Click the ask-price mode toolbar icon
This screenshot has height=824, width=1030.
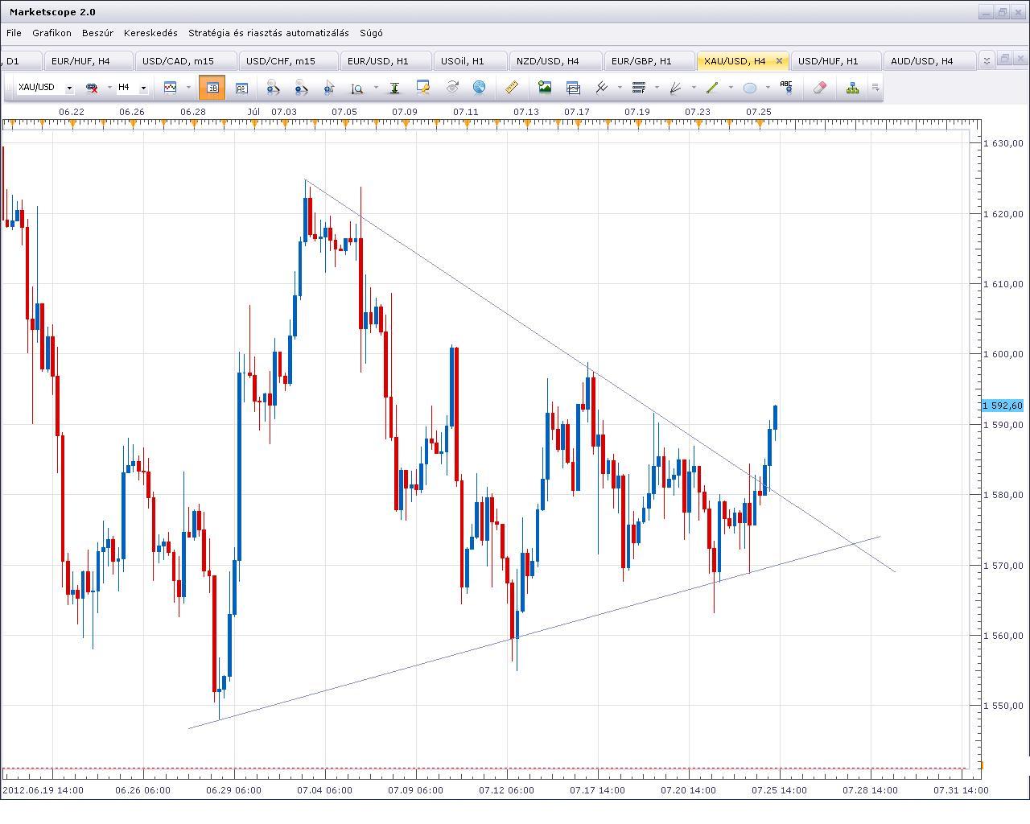[x=241, y=88]
